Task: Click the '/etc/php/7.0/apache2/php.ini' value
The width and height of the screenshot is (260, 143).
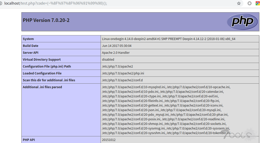Action: tap(123, 73)
